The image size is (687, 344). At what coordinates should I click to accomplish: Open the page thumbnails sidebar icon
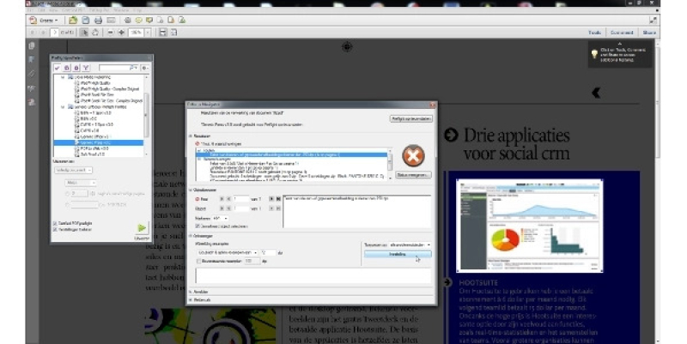[x=32, y=46]
